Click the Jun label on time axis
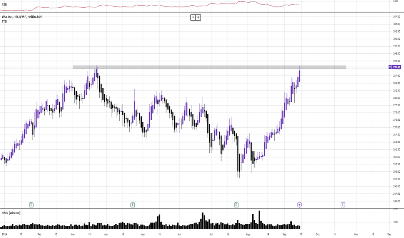The image size is (404, 238). 179,235
